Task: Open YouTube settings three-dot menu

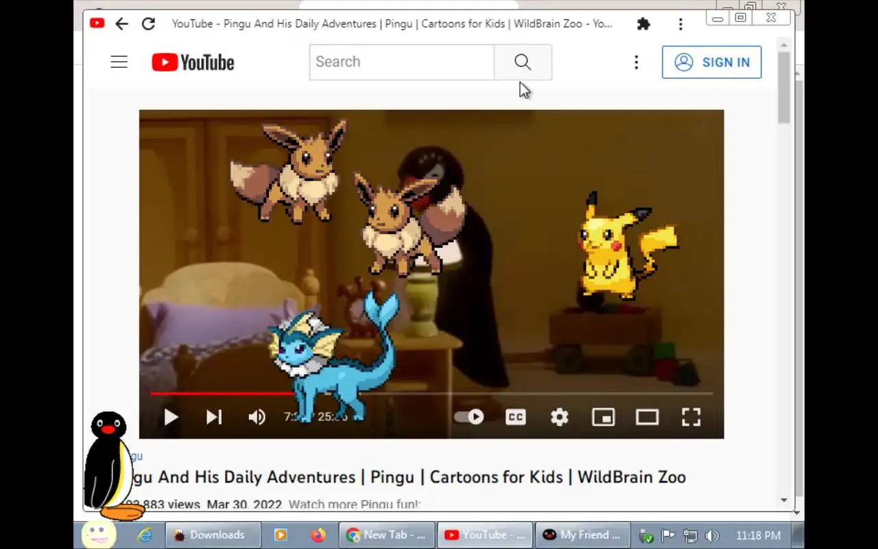Action: [636, 62]
